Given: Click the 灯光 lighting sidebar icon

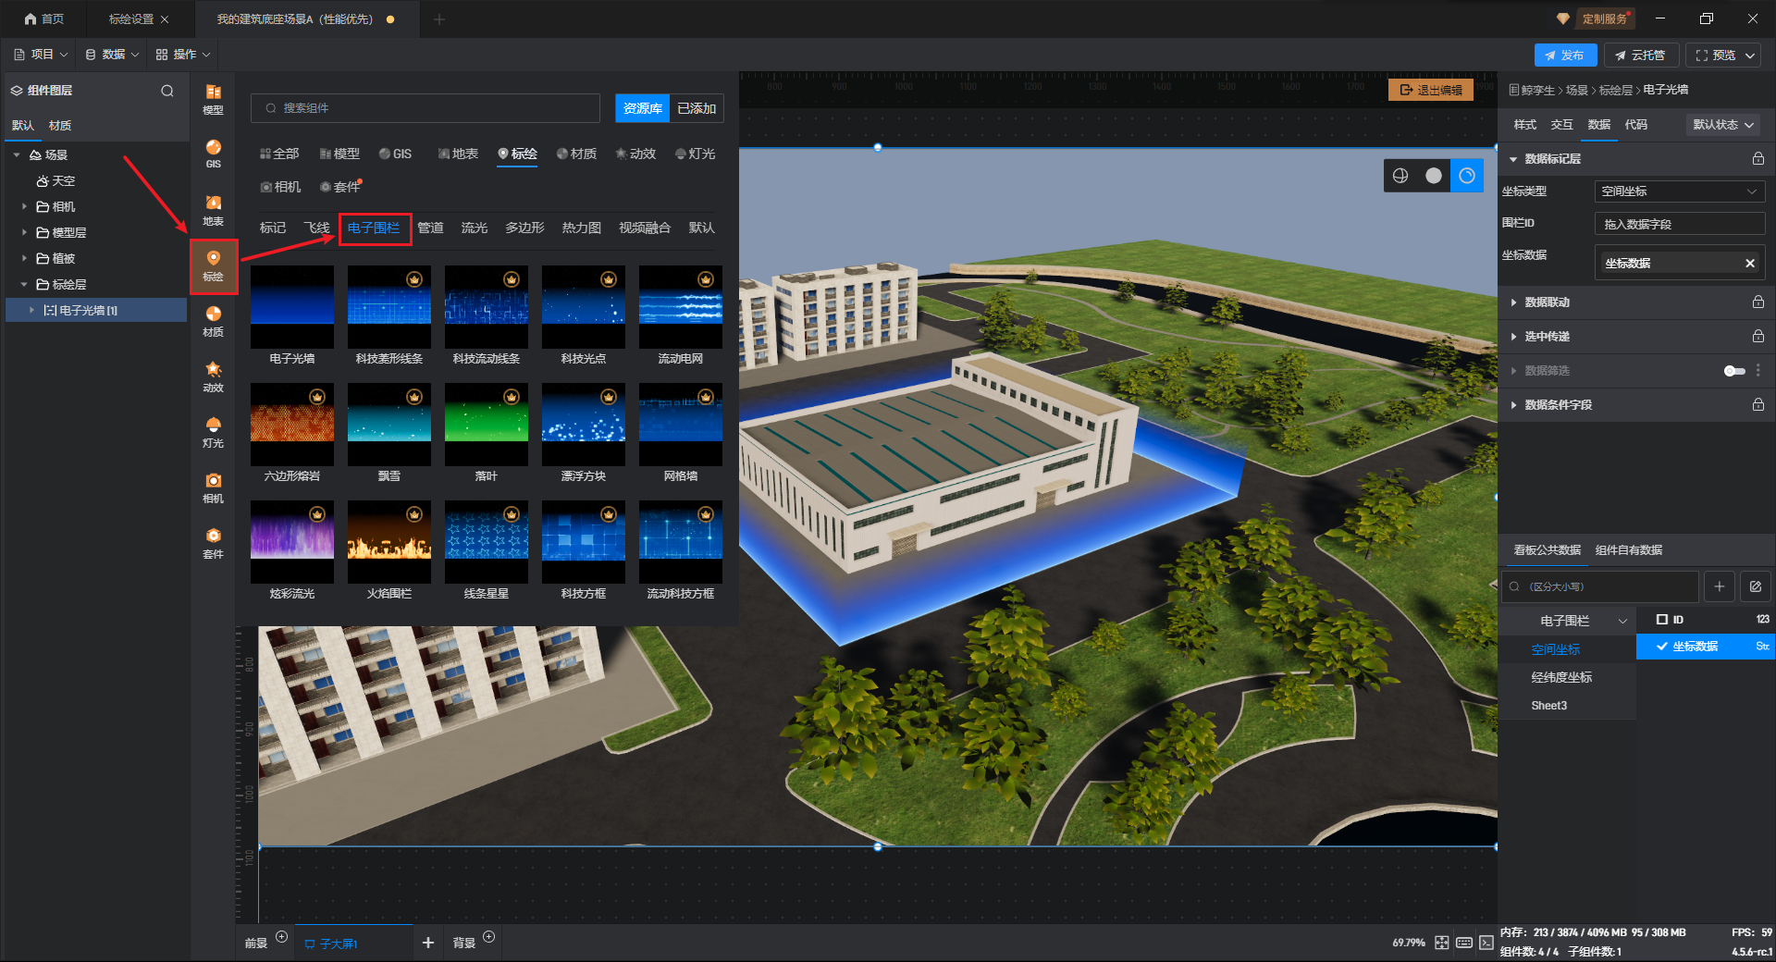Looking at the screenshot, I should 213,431.
